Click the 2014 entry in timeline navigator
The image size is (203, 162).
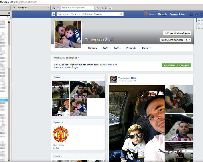(200, 24)
